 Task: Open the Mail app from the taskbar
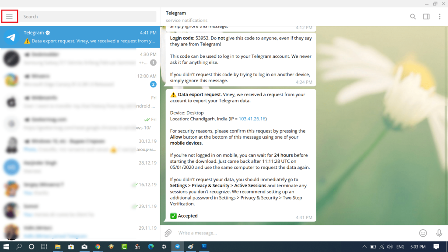84,247
